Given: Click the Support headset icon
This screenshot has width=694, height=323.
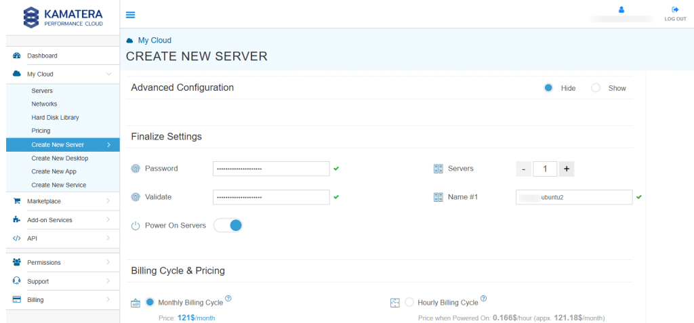Looking at the screenshot, I should [17, 281].
